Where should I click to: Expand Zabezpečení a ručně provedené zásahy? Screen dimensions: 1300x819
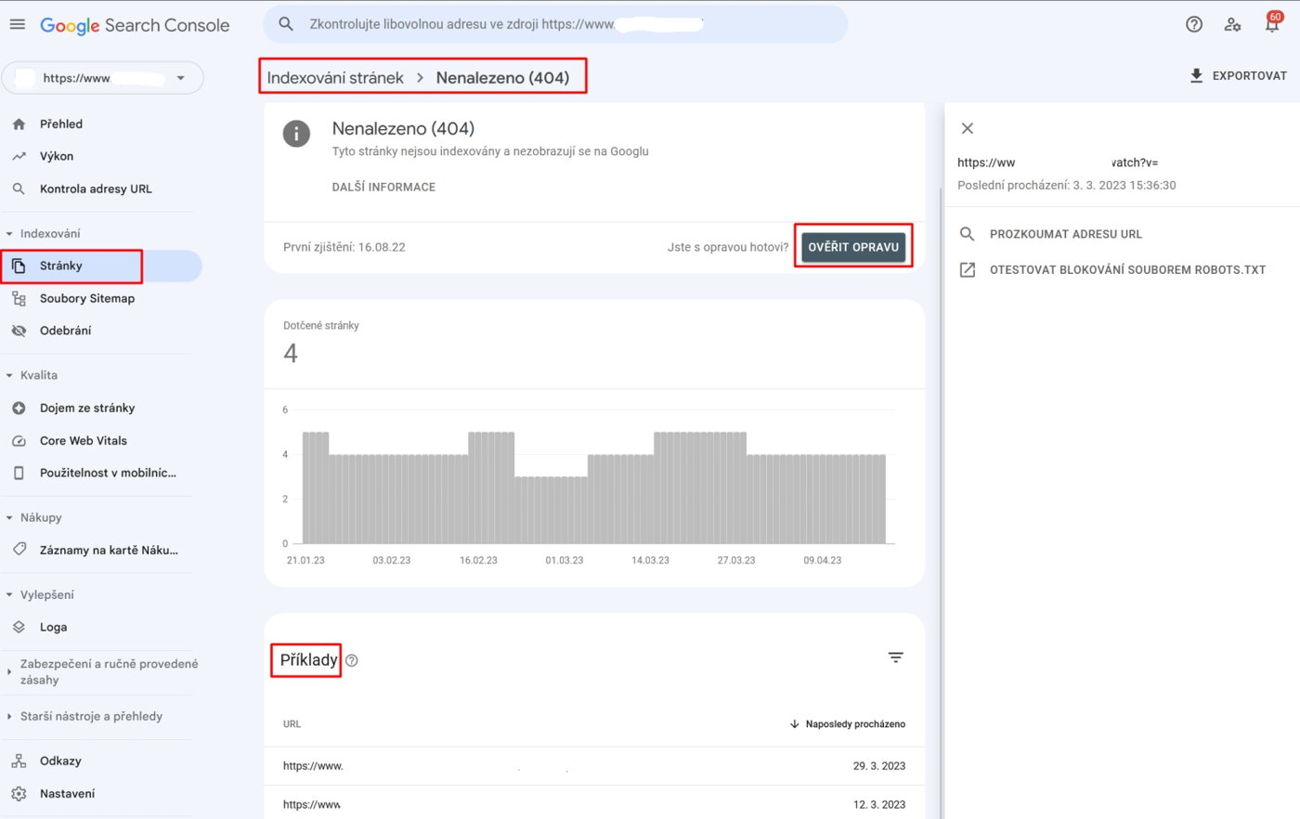(9, 671)
